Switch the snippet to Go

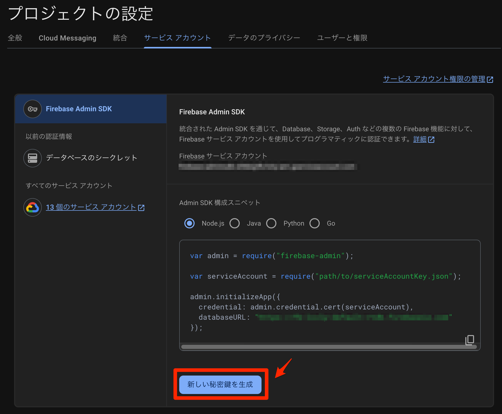[x=315, y=223]
